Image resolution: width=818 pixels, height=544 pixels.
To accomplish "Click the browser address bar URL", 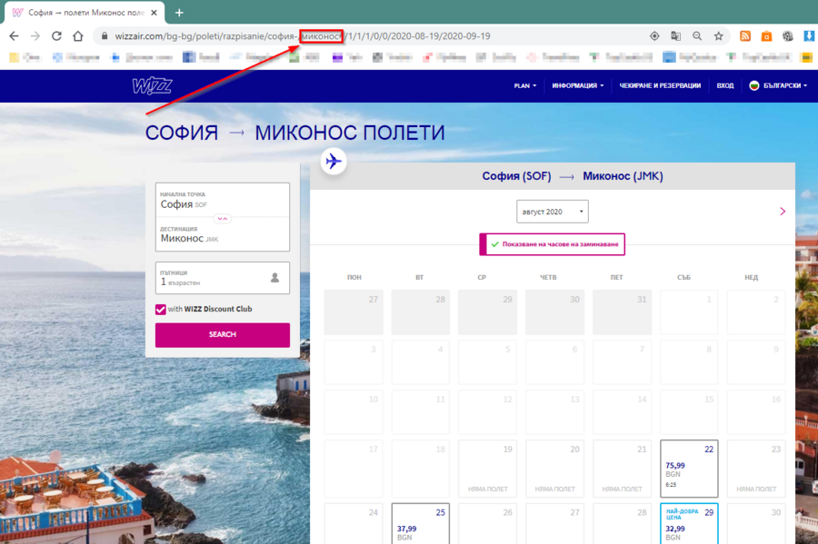I will pos(303,36).
